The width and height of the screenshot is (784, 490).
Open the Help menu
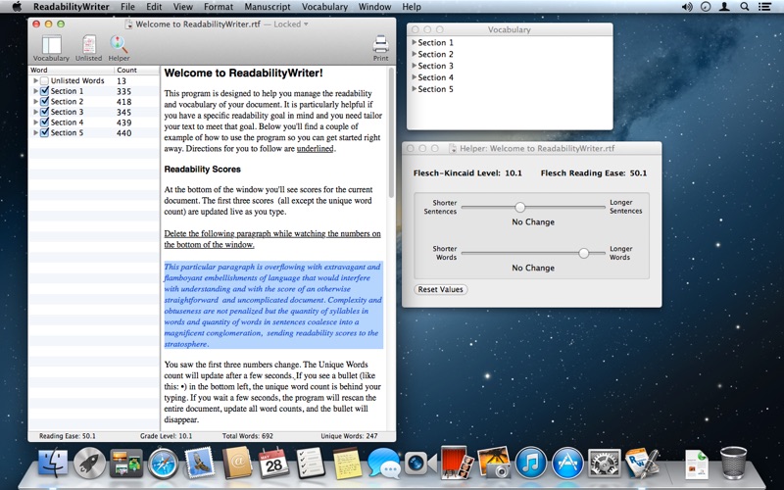coord(412,7)
